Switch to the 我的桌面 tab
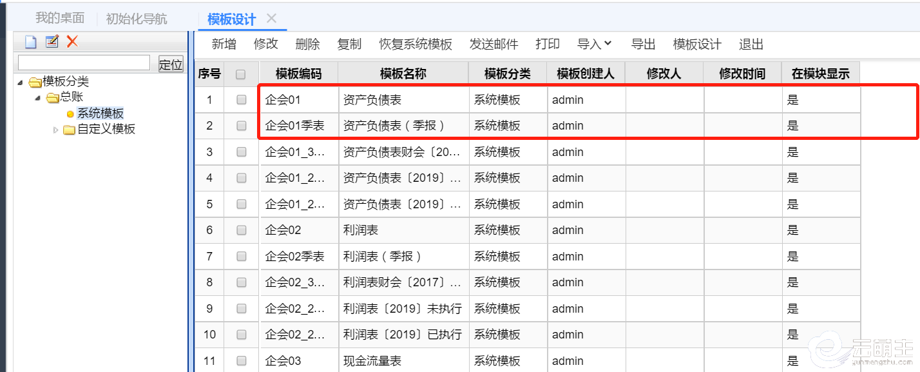 59,19
